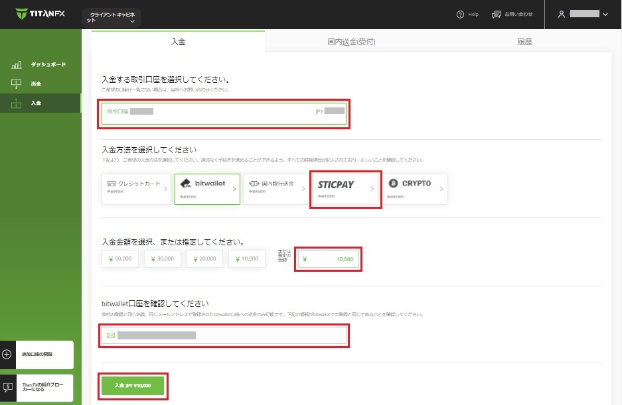Click the envelope icon in email field
622x405 pixels.
pos(111,335)
